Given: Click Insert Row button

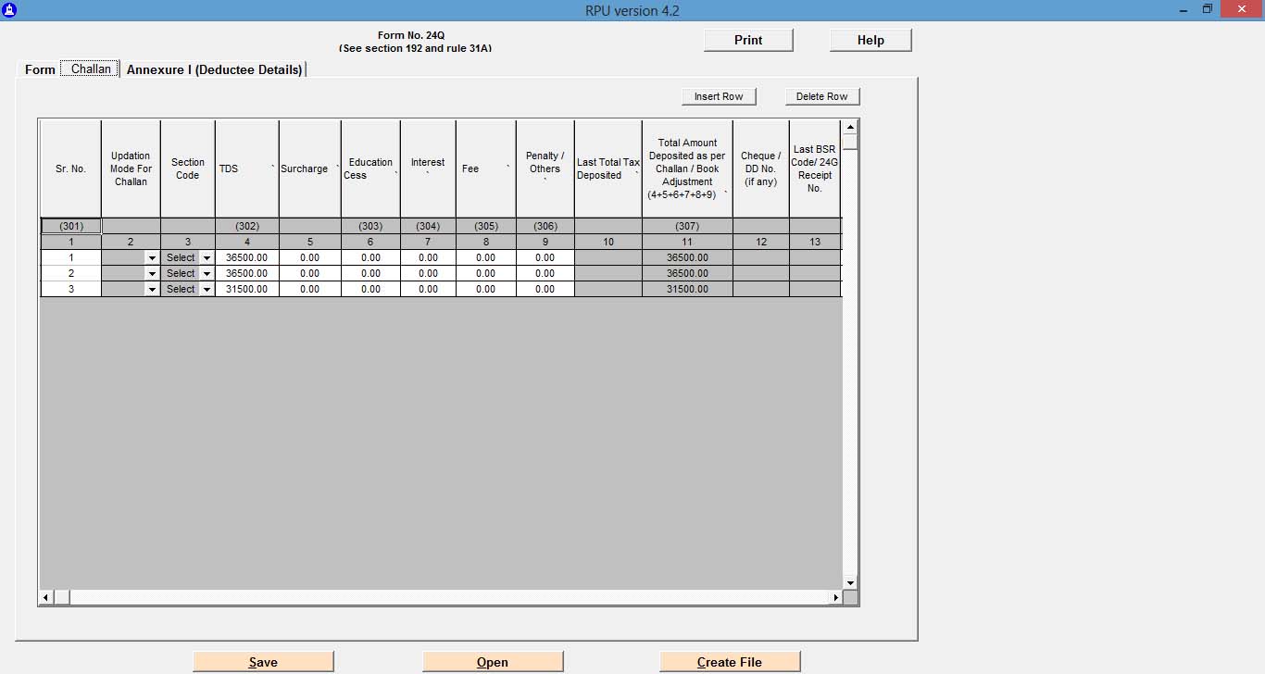Looking at the screenshot, I should 719,96.
